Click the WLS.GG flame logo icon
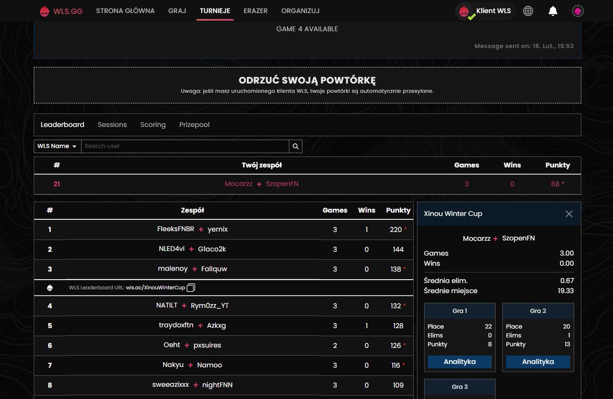This screenshot has height=399, width=613. pos(45,11)
